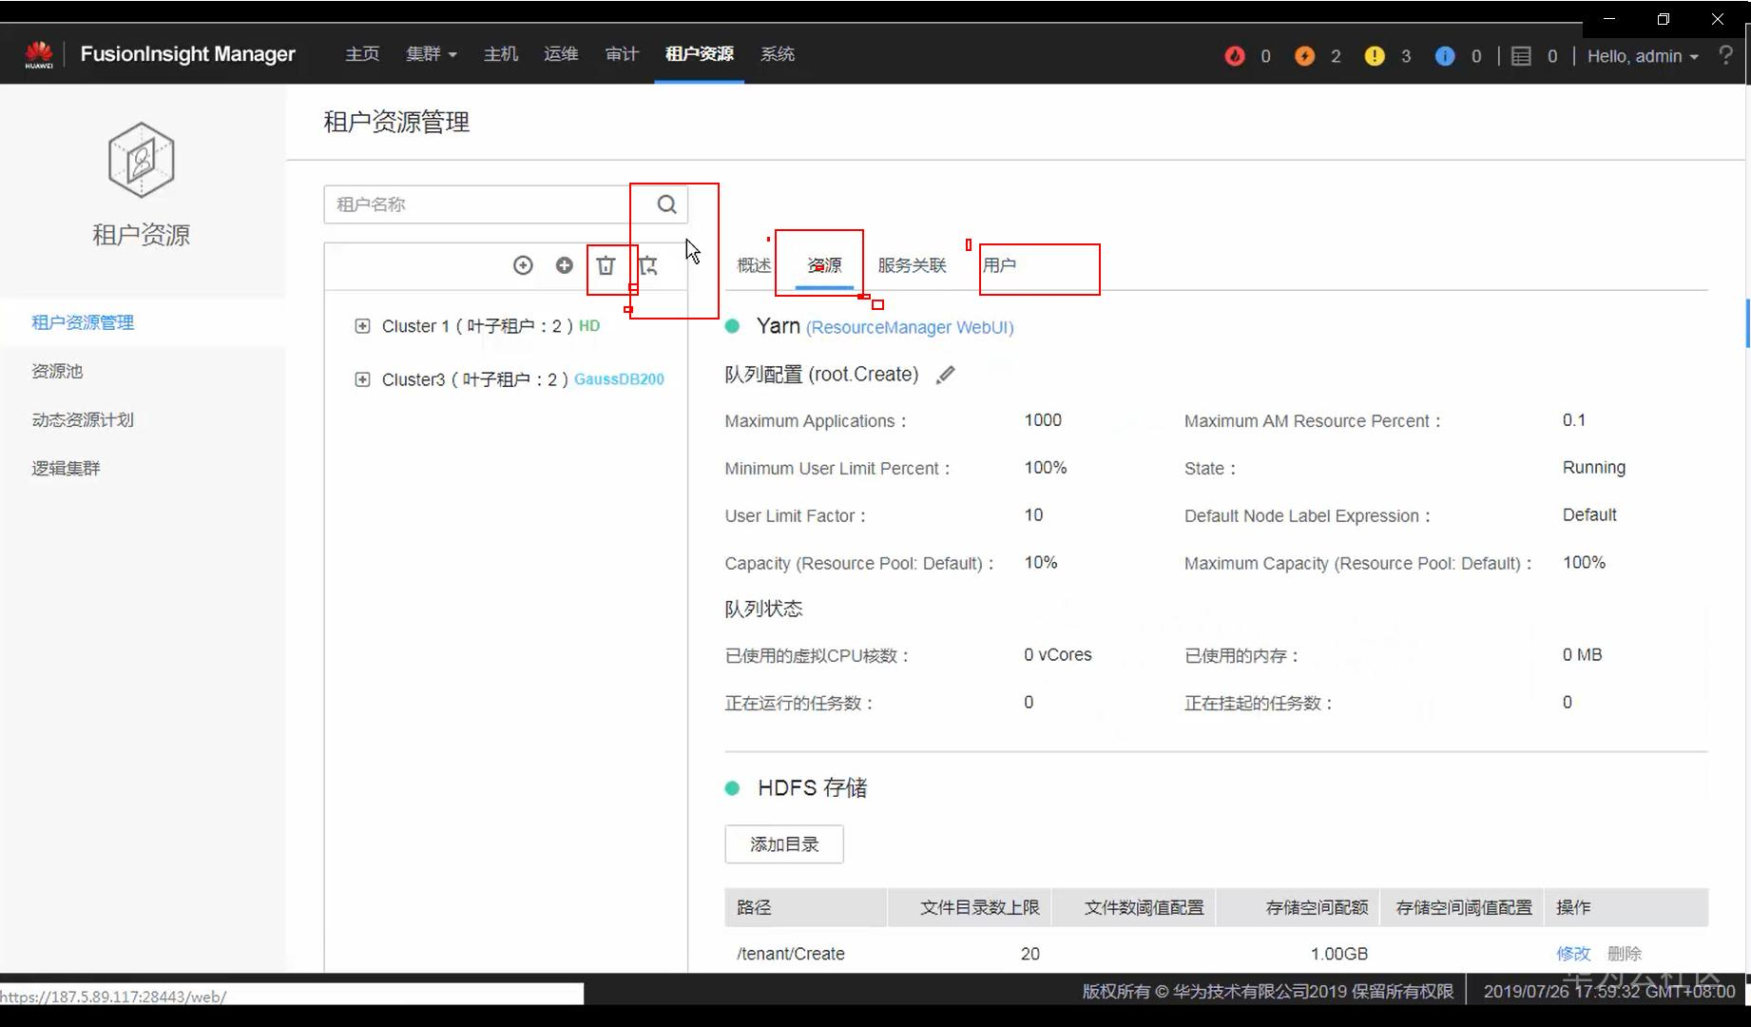
Task: Click the icon right of trash icon
Action: coord(648,265)
